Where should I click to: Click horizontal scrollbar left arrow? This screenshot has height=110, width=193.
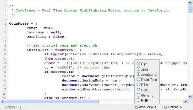click(2, 102)
